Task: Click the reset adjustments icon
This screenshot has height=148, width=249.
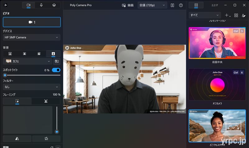Action: (52, 147)
